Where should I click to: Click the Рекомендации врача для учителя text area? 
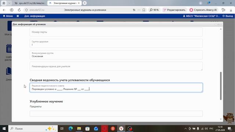(116, 66)
